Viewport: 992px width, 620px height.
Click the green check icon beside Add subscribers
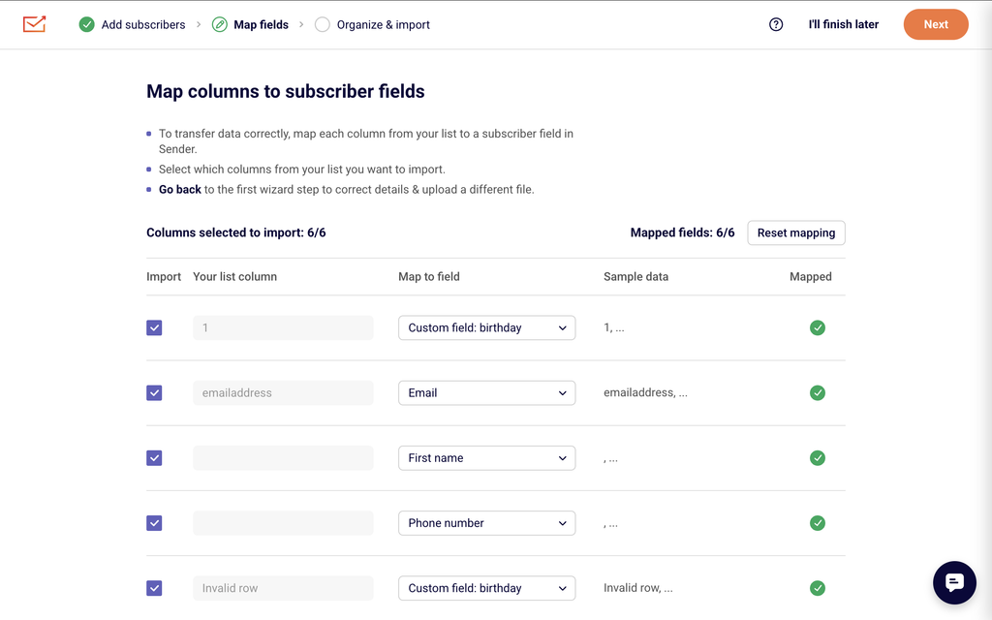tap(86, 24)
